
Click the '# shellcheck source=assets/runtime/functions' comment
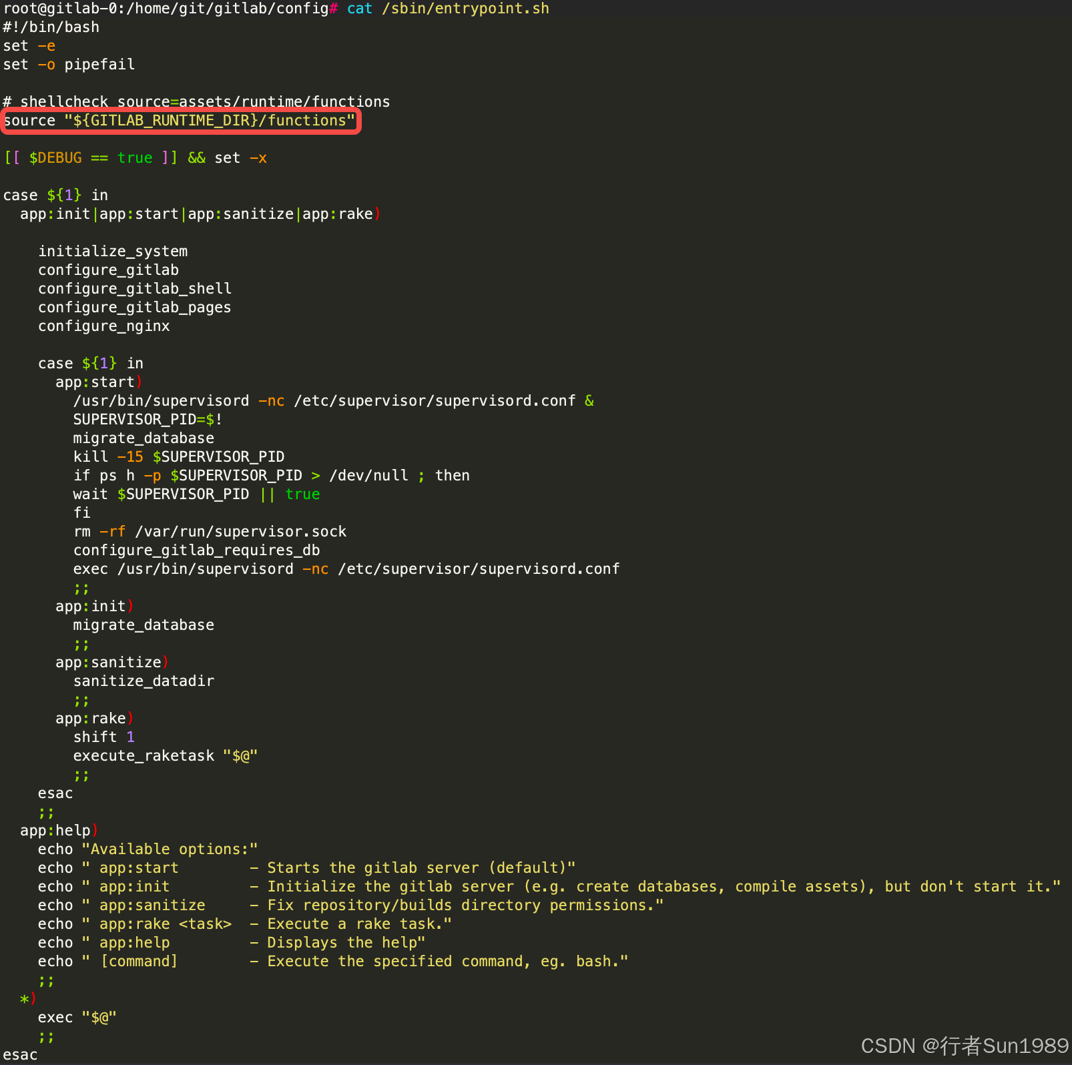pos(196,102)
